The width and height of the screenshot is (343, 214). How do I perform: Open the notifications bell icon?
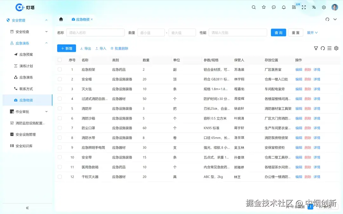(x=284, y=7)
